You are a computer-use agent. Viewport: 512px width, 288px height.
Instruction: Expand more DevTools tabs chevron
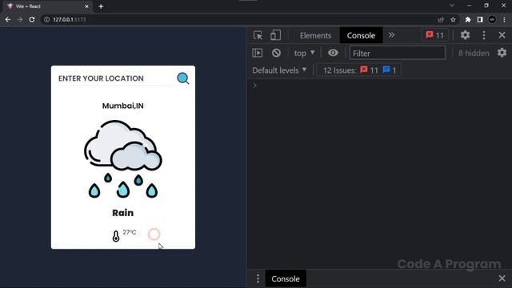pyautogui.click(x=391, y=35)
